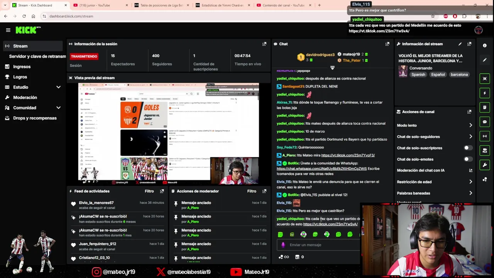The image size is (494, 278).
Task: Click the Spanish tag
Action: click(418, 75)
